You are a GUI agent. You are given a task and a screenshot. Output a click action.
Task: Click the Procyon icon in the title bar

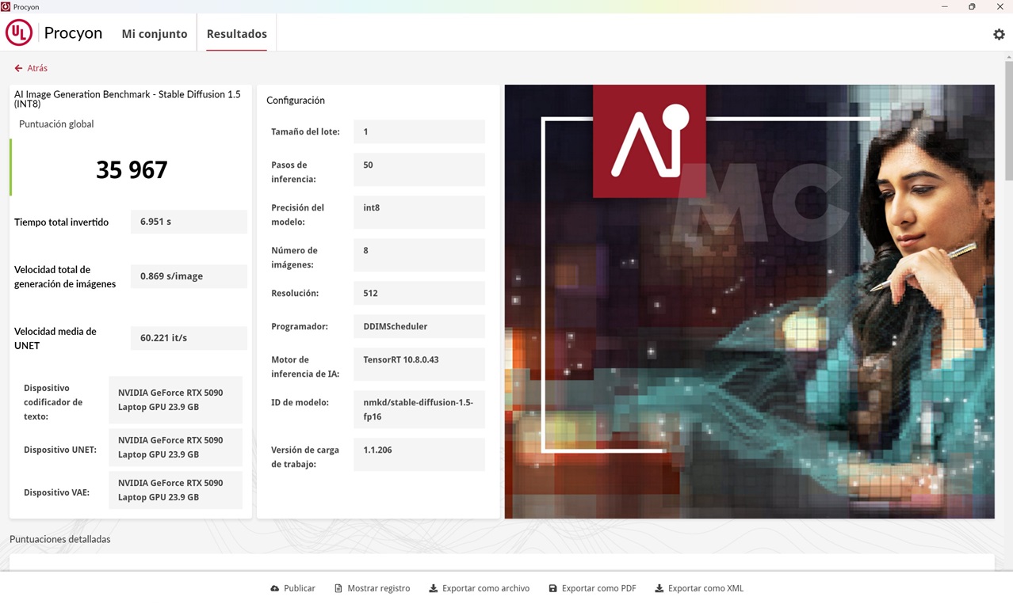pyautogui.click(x=6, y=6)
